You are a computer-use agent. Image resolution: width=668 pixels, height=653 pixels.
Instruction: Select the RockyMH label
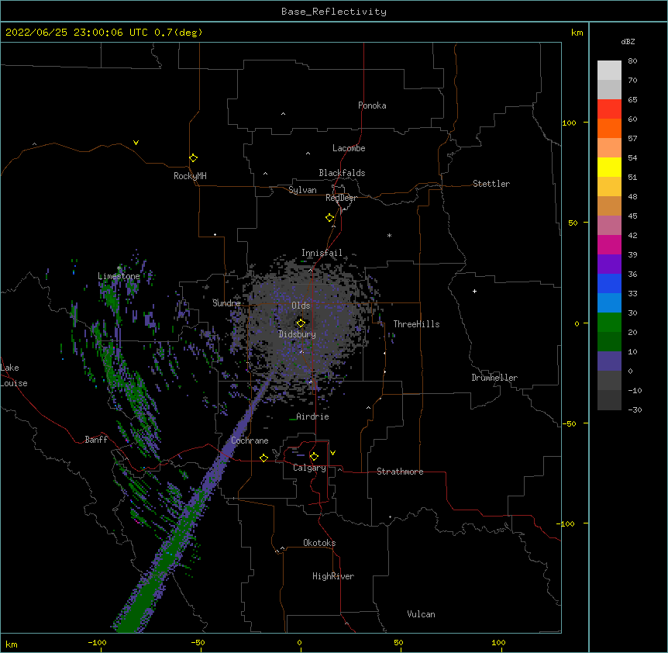pyautogui.click(x=190, y=176)
